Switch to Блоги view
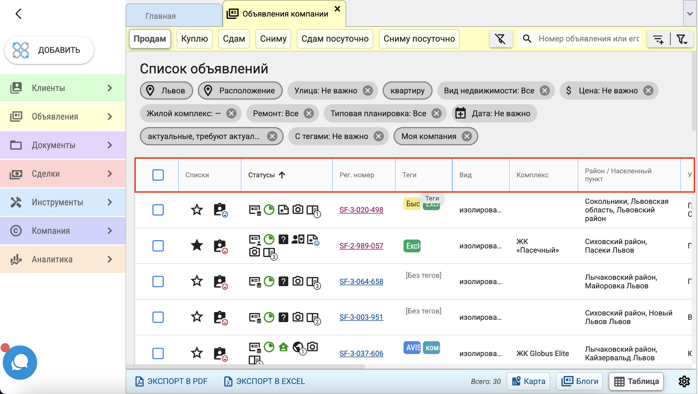 579,381
